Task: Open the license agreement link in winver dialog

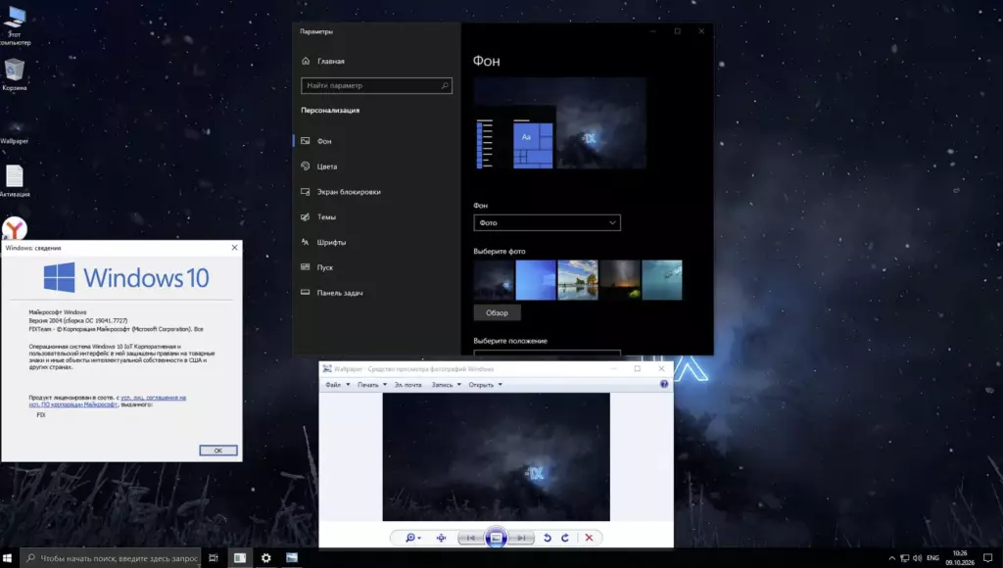Action: (108, 402)
